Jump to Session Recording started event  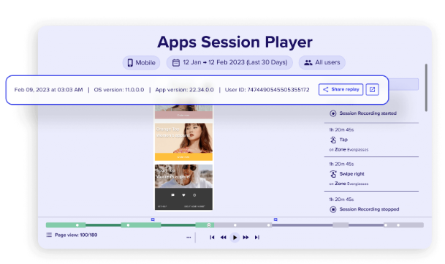click(x=362, y=113)
